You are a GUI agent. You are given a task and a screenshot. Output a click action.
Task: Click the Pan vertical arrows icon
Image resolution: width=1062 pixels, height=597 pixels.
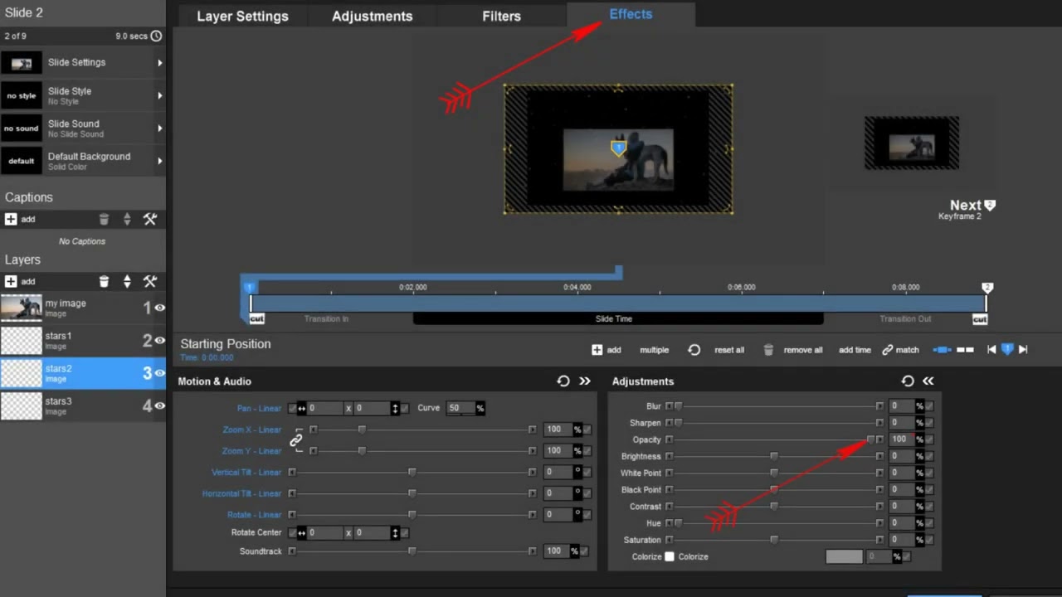click(x=395, y=408)
